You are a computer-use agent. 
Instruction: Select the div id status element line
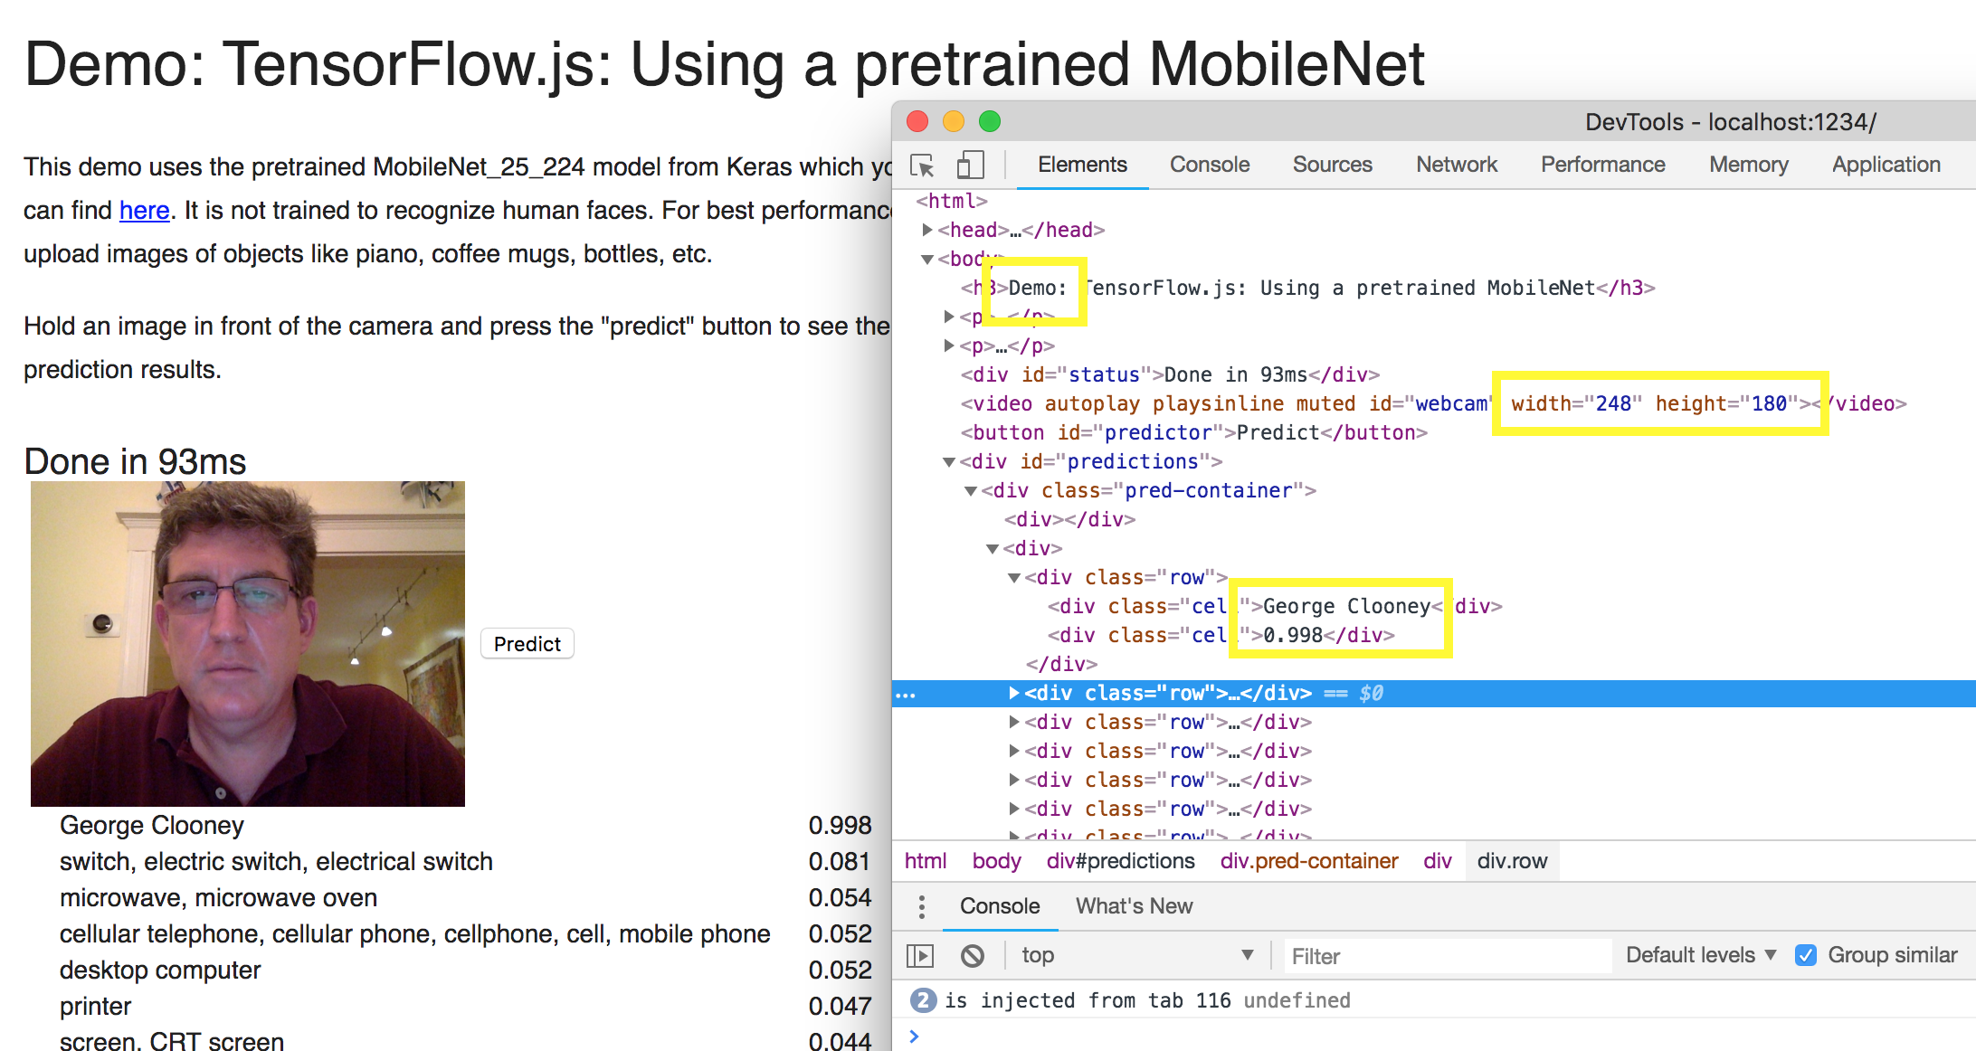click(x=1170, y=374)
